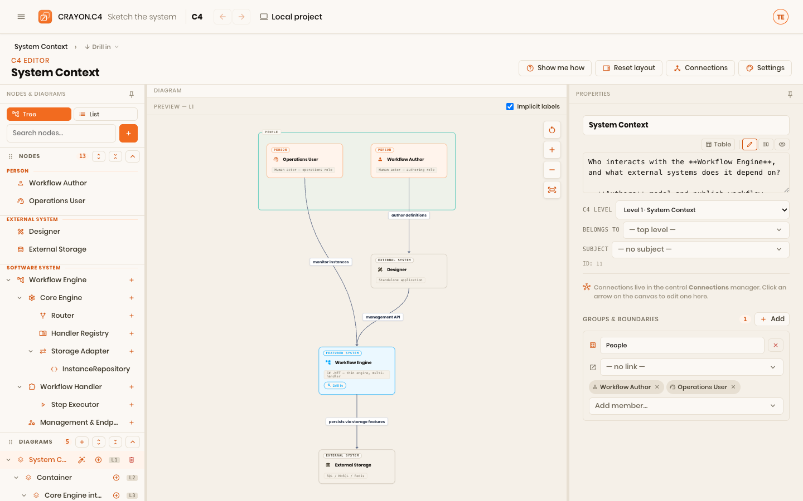Add a new group or boundary

[x=772, y=319]
